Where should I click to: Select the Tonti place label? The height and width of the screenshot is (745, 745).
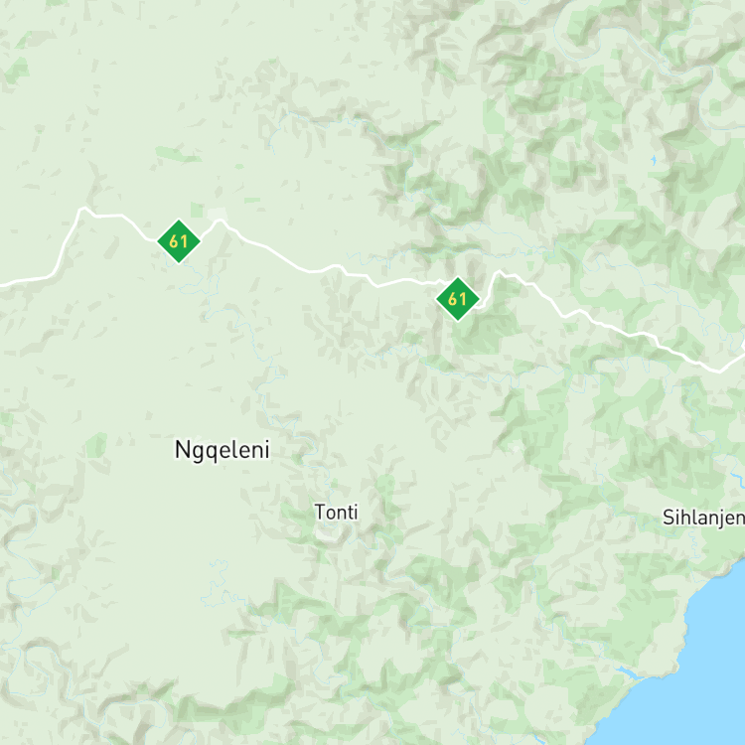pyautogui.click(x=337, y=513)
